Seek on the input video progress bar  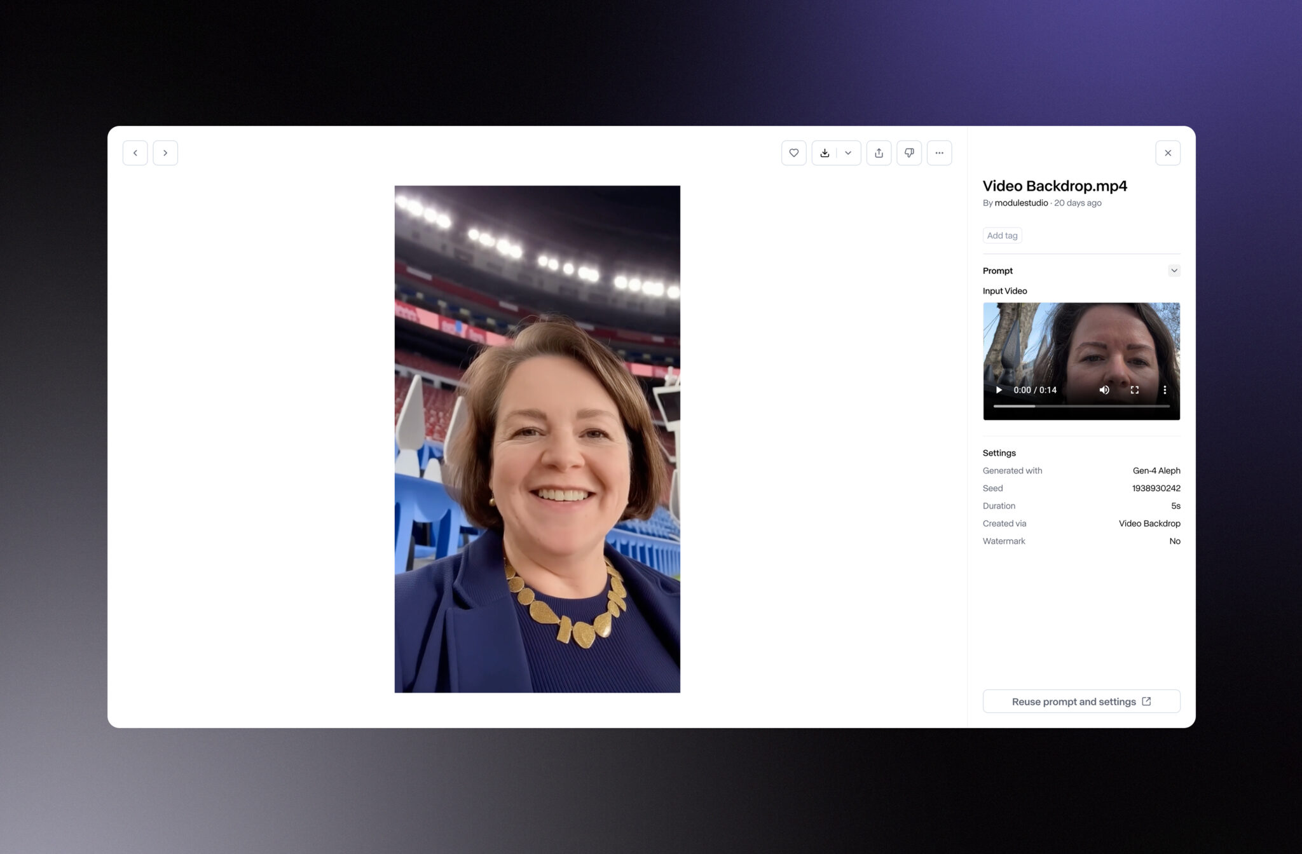1081,406
